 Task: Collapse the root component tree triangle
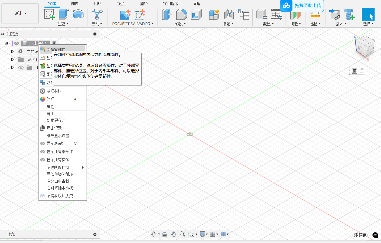(x=6, y=43)
